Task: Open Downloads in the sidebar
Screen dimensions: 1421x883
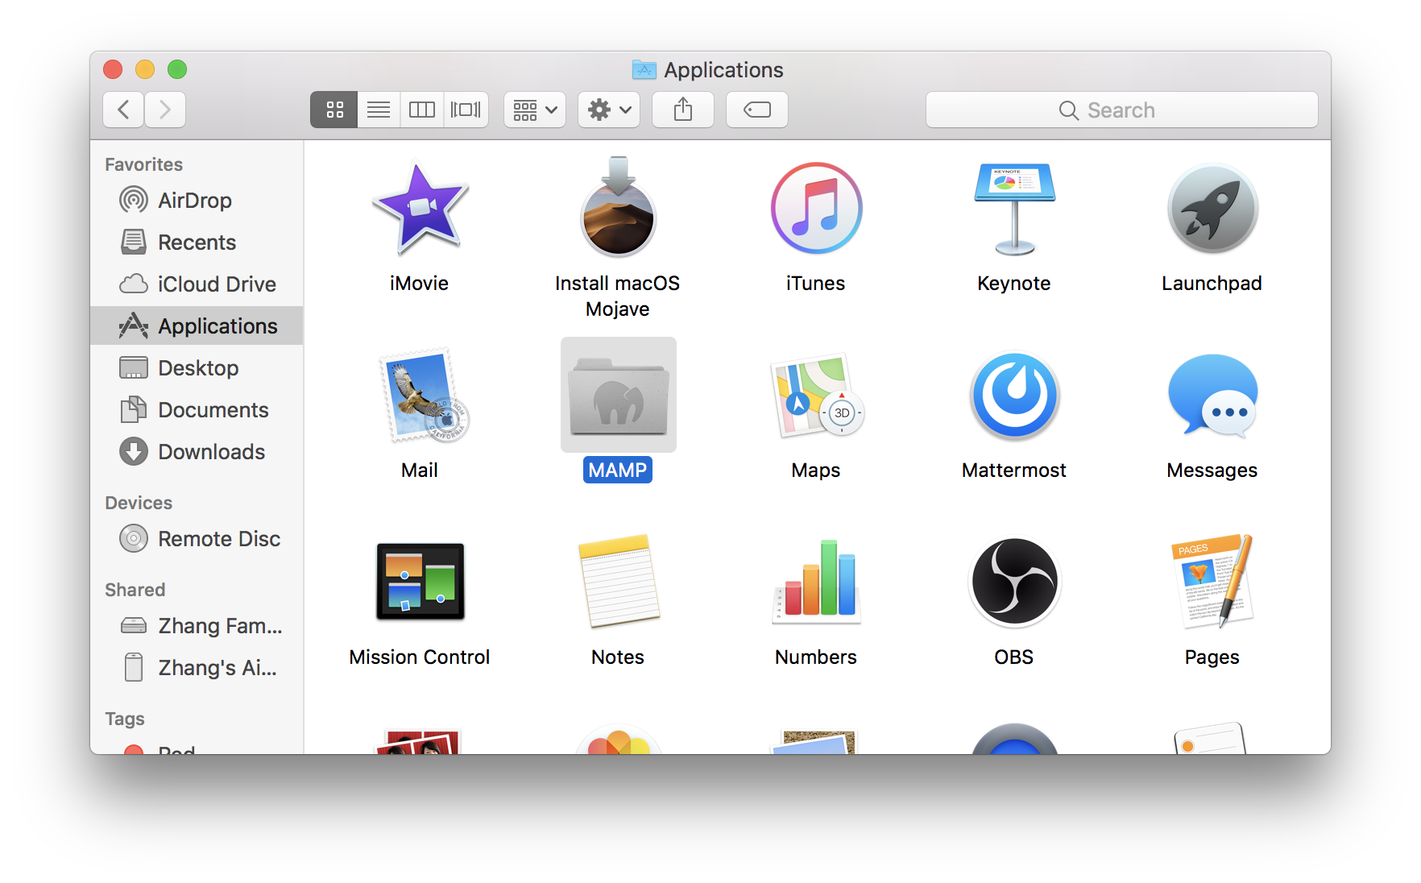Action: click(x=211, y=452)
